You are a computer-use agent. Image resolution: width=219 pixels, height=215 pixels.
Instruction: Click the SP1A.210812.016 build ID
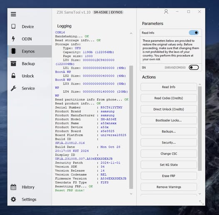pos(70,143)
